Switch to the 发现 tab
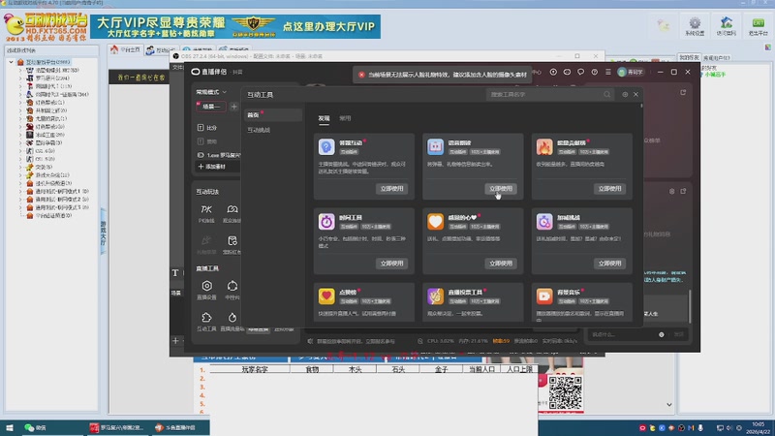775x436 pixels. click(x=324, y=118)
